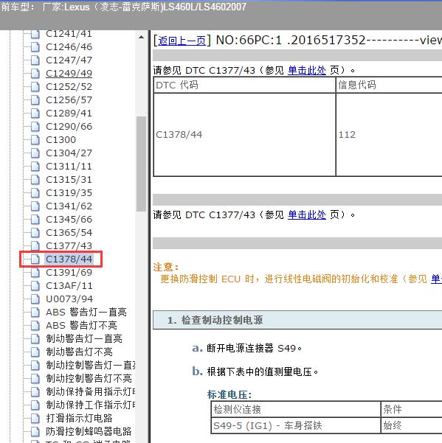The image size is (442, 443).
Task: Open the ABS 警告灯一直亮 topic
Action: point(86,313)
